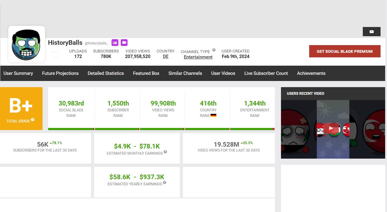Image resolution: width=387 pixels, height=212 pixels.
Task: Click the $4.9K - $78.1K monthly earnings
Action: 137,146
